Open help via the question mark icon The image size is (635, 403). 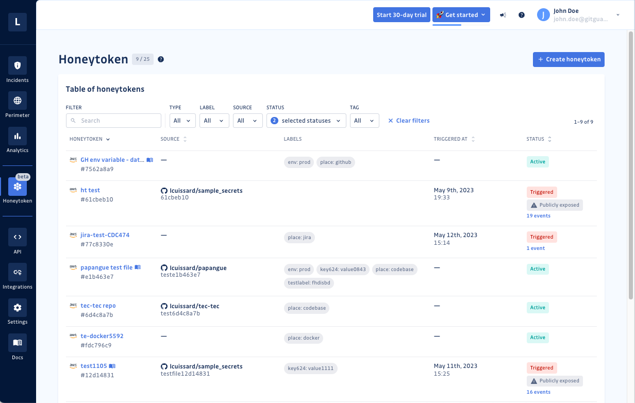point(521,14)
